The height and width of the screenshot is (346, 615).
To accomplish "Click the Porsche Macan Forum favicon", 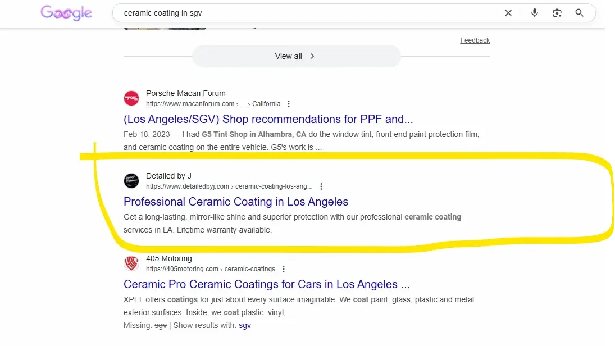I will [x=131, y=98].
